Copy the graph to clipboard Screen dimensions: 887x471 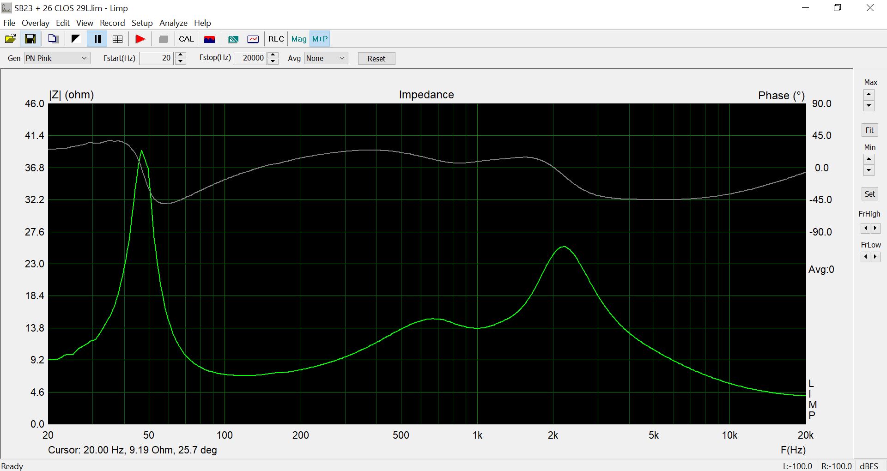(53, 39)
